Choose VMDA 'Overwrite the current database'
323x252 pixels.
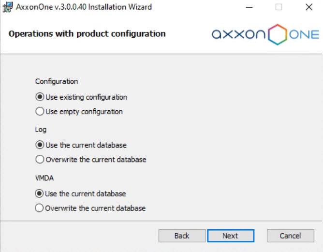click(39, 208)
